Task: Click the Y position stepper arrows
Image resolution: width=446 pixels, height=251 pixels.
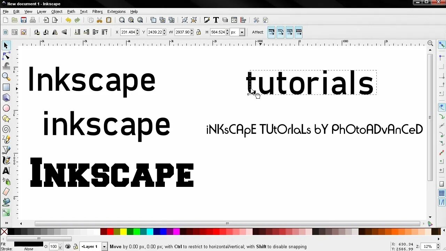Action: pos(164,32)
